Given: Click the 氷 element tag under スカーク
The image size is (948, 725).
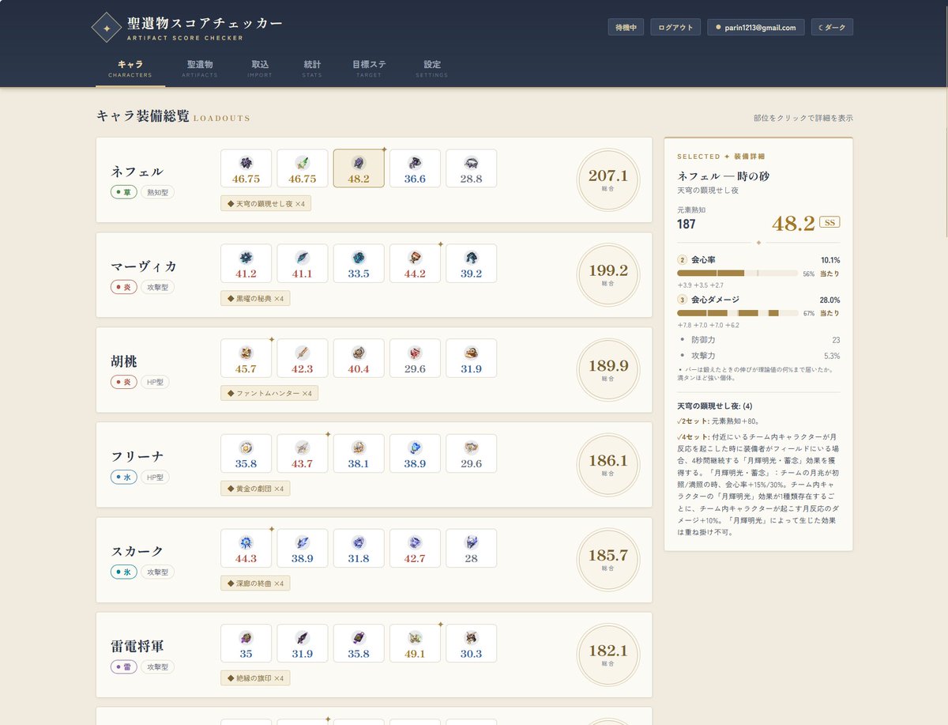Looking at the screenshot, I should tap(124, 572).
